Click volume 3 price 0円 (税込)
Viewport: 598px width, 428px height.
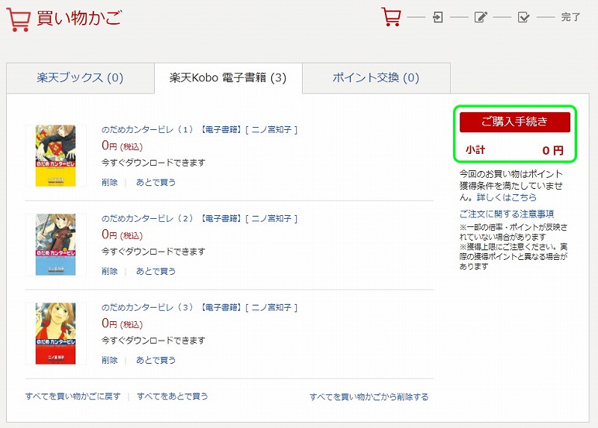[122, 323]
